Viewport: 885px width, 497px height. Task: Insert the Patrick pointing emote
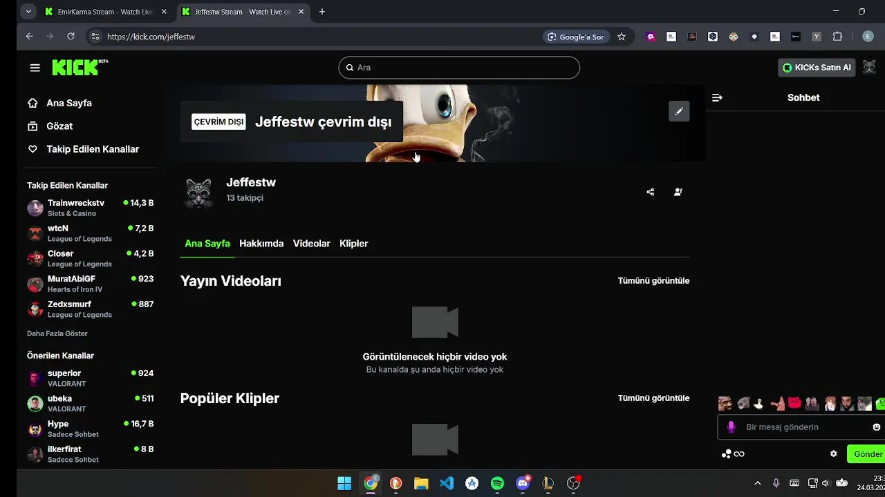[x=777, y=404]
